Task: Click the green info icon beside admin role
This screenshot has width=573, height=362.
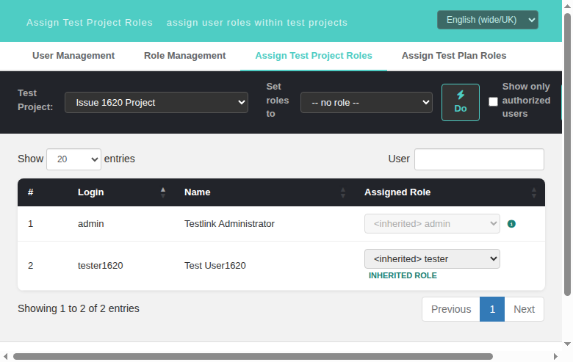Action: 511,224
